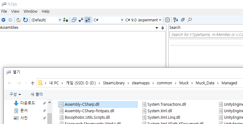
Task: Select System.Transactions.dll file
Action: pyautogui.click(x=167, y=104)
